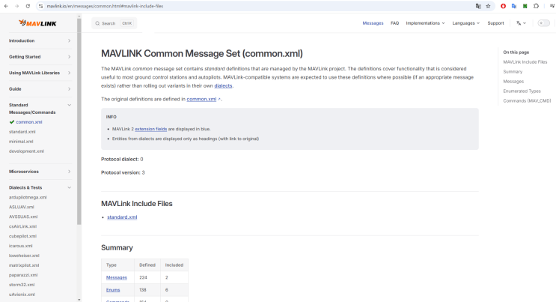Jump to Enumerated Types in outline
The height and width of the screenshot is (302, 556).
pyautogui.click(x=522, y=91)
